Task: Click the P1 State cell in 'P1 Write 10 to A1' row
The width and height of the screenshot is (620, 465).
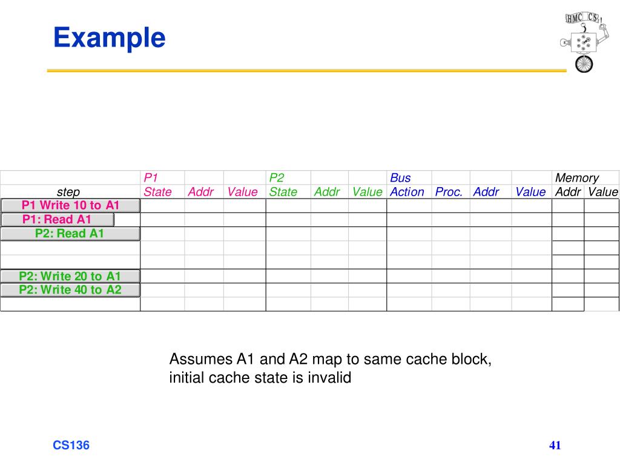Action: (x=162, y=206)
